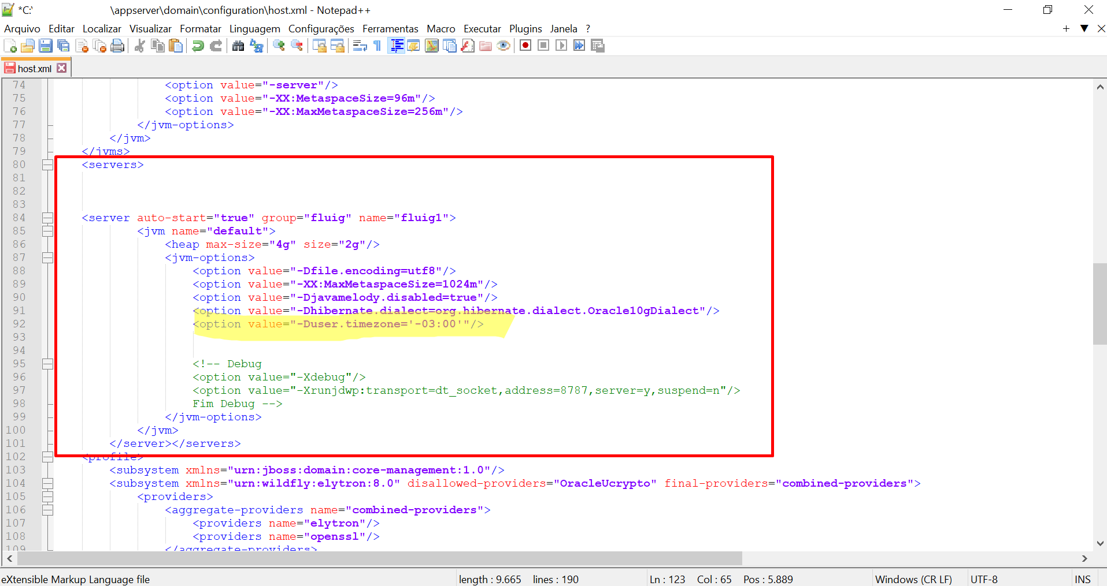Select the host.xml tab

pos(34,68)
